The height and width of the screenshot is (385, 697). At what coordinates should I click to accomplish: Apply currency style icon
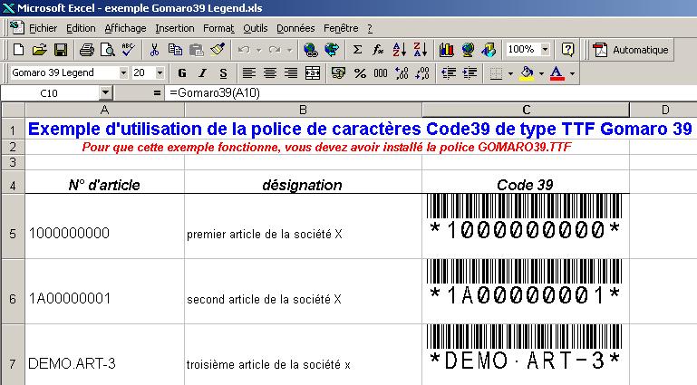pos(338,72)
